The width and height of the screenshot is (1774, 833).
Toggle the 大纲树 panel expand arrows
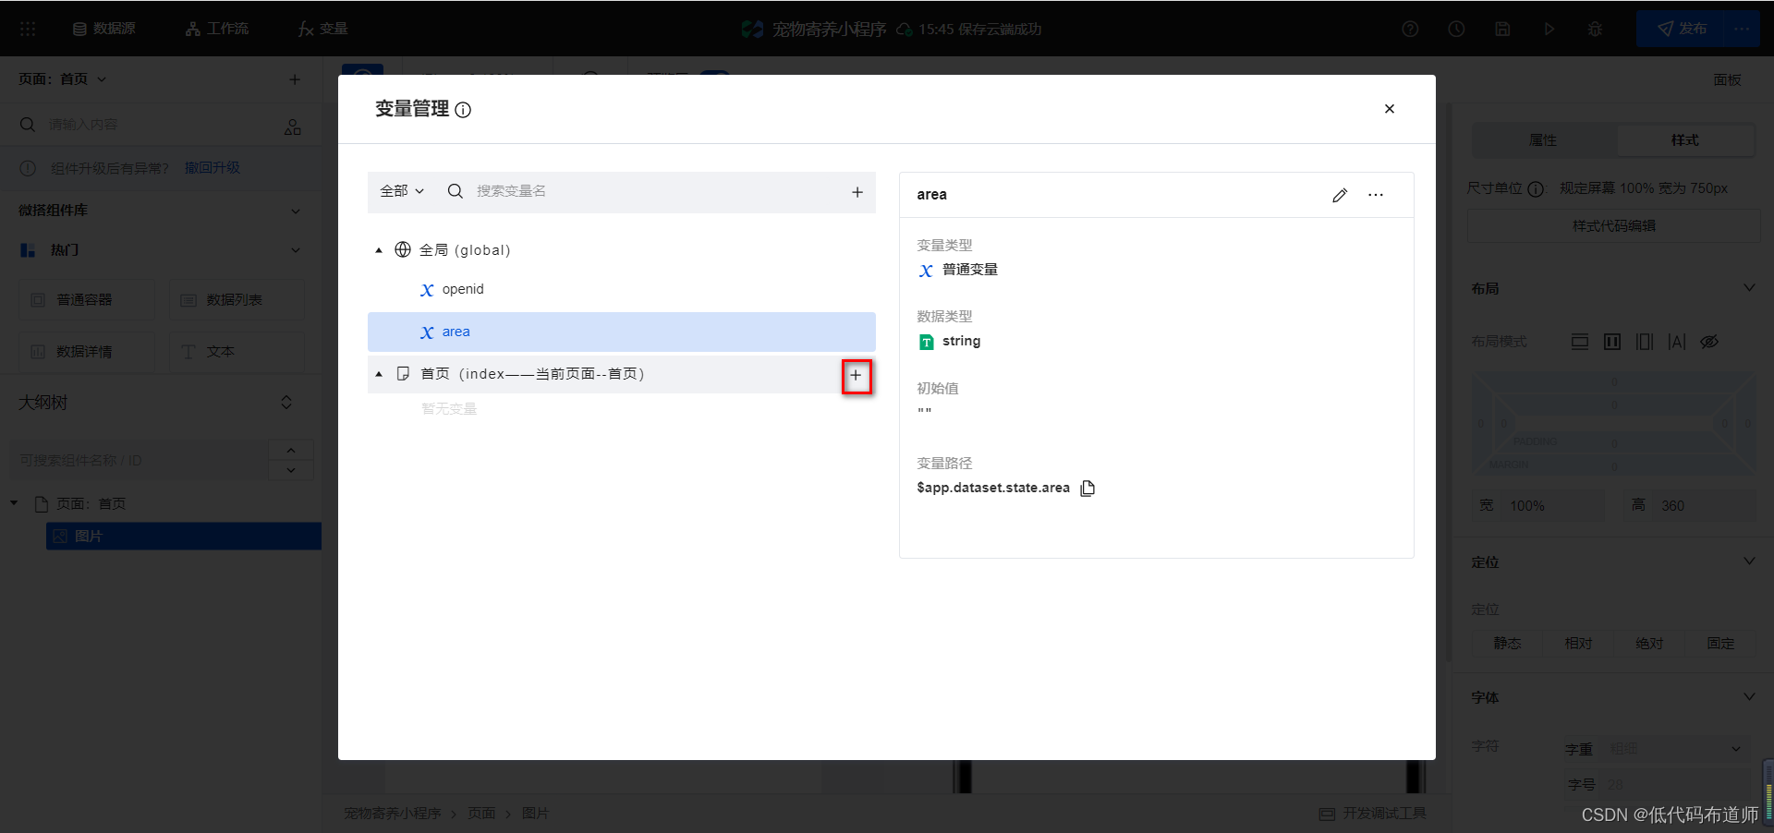(286, 403)
